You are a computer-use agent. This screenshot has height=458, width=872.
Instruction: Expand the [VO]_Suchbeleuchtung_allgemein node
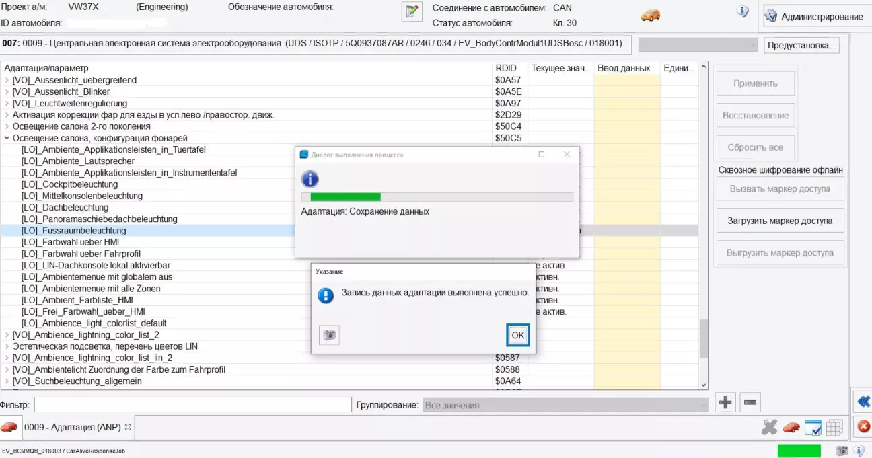click(x=7, y=381)
